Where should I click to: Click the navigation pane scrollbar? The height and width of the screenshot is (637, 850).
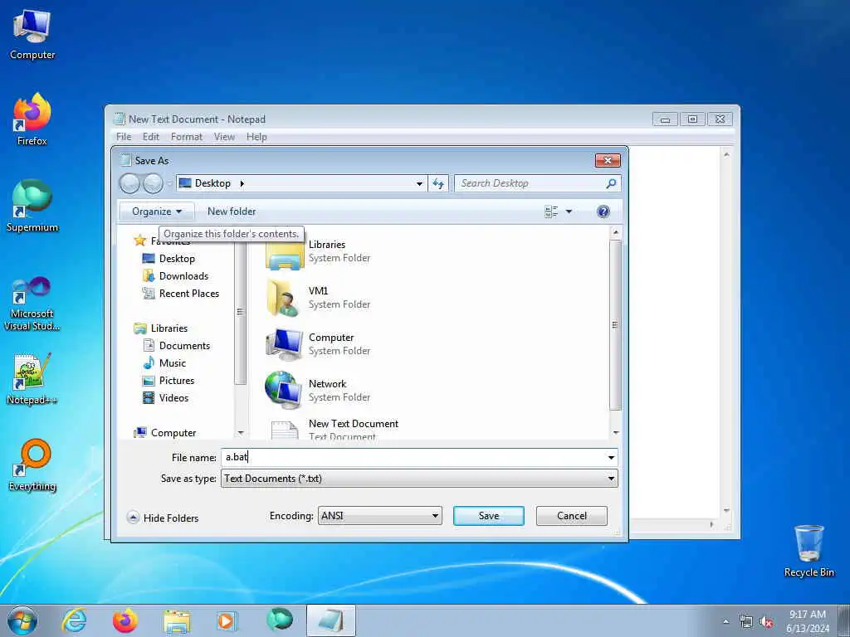(x=240, y=313)
